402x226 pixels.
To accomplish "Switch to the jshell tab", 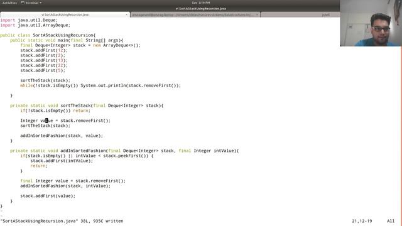I will point(325,15).
